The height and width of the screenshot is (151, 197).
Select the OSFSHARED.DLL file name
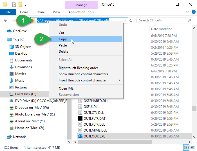[96, 101]
